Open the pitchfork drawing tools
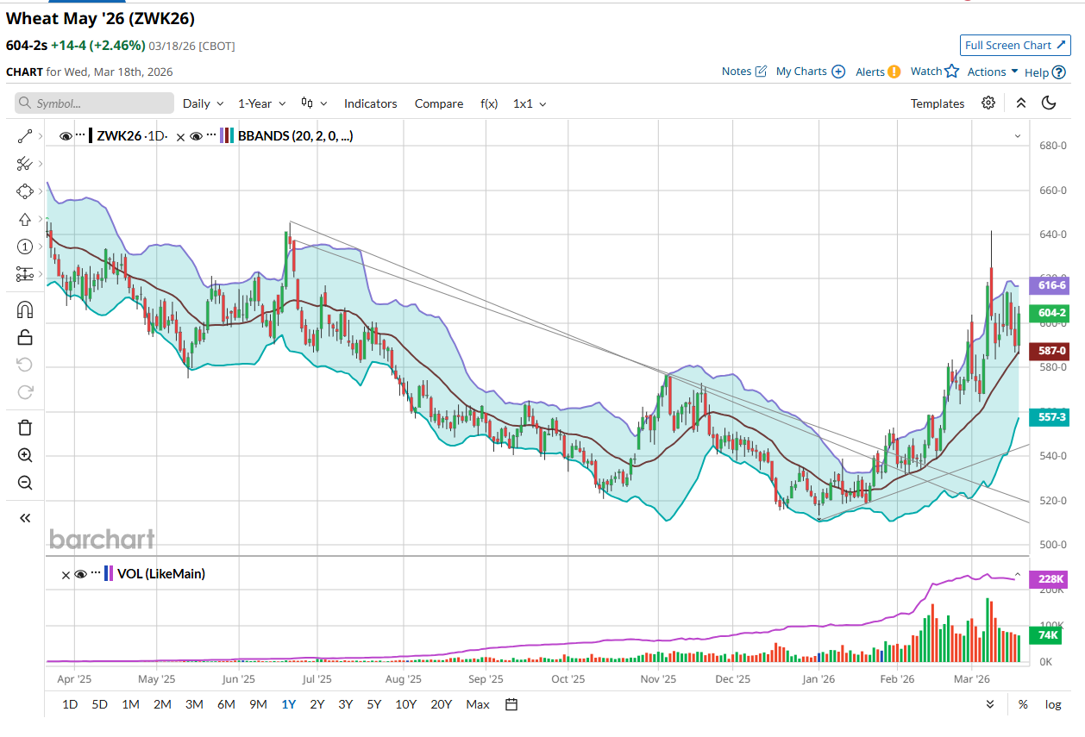This screenshot has width=1085, height=737. pyautogui.click(x=24, y=164)
